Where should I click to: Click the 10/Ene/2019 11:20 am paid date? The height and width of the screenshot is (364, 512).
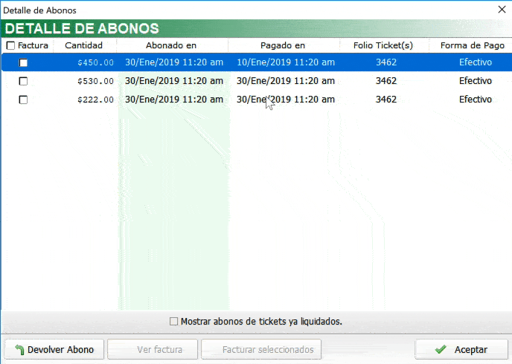pos(286,62)
